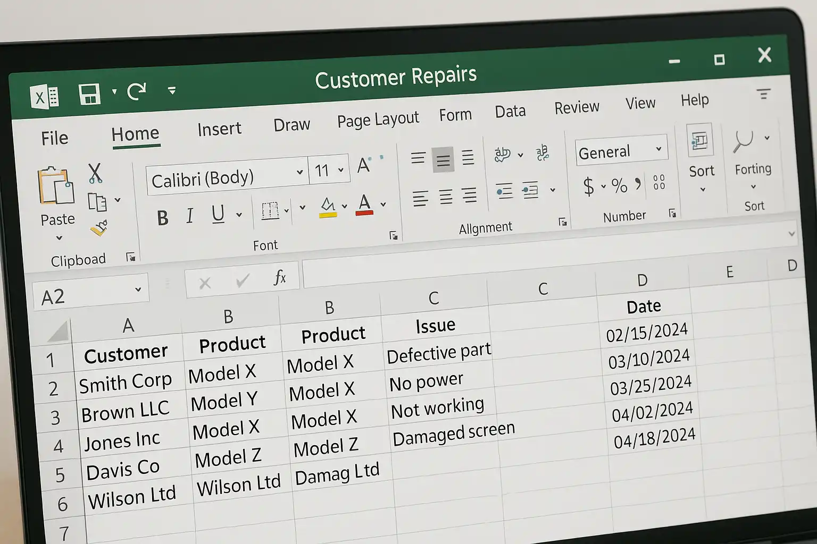Open the General number format dropdown

[658, 149]
